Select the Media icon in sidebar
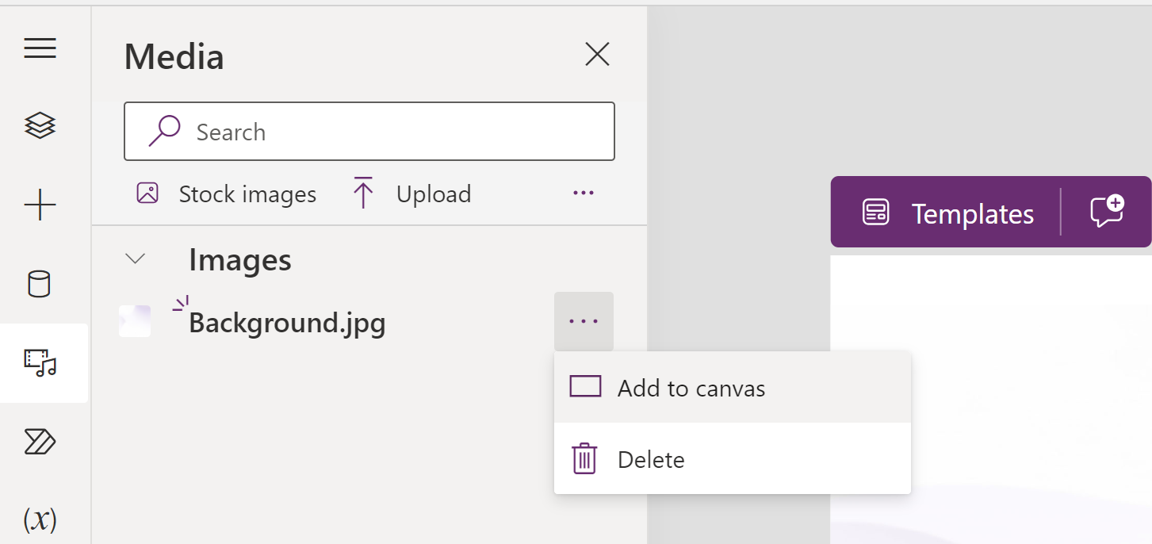The height and width of the screenshot is (544, 1152). 41,362
